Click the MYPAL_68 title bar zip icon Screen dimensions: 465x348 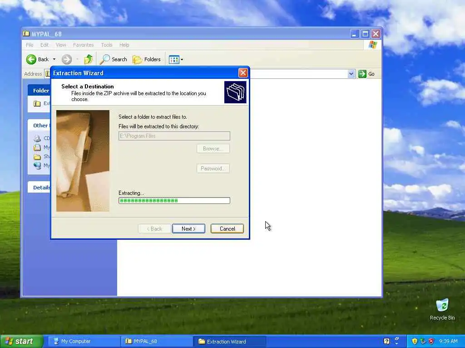(26, 34)
